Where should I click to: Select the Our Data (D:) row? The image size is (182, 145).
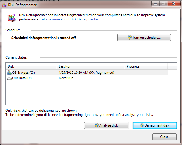click(86, 78)
